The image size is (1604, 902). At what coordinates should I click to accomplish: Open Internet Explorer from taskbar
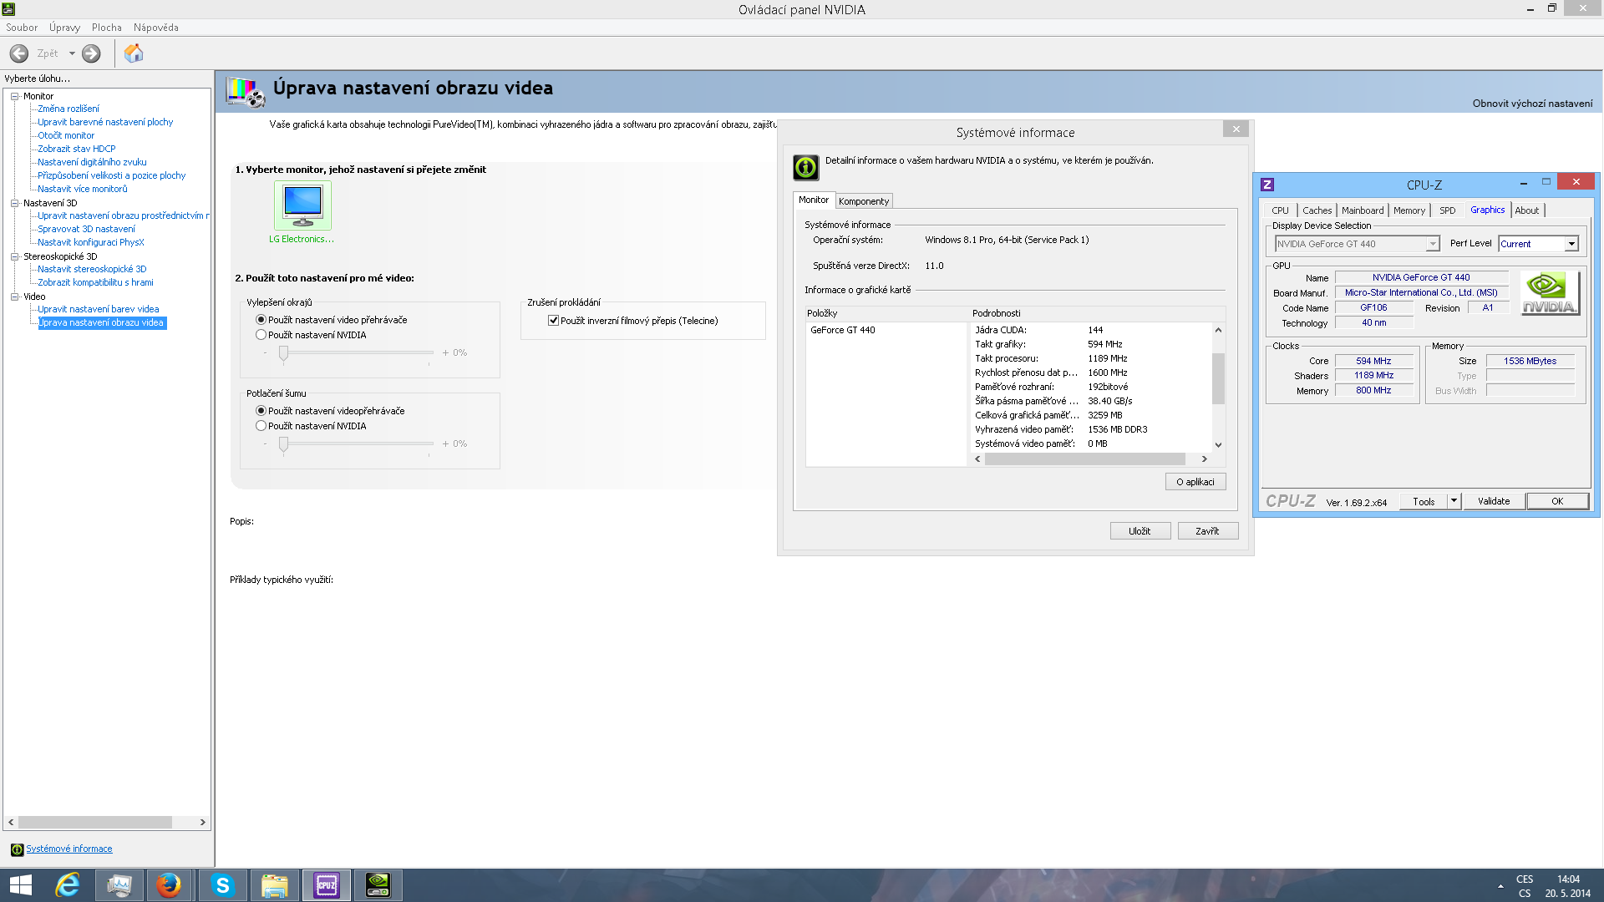(x=68, y=885)
